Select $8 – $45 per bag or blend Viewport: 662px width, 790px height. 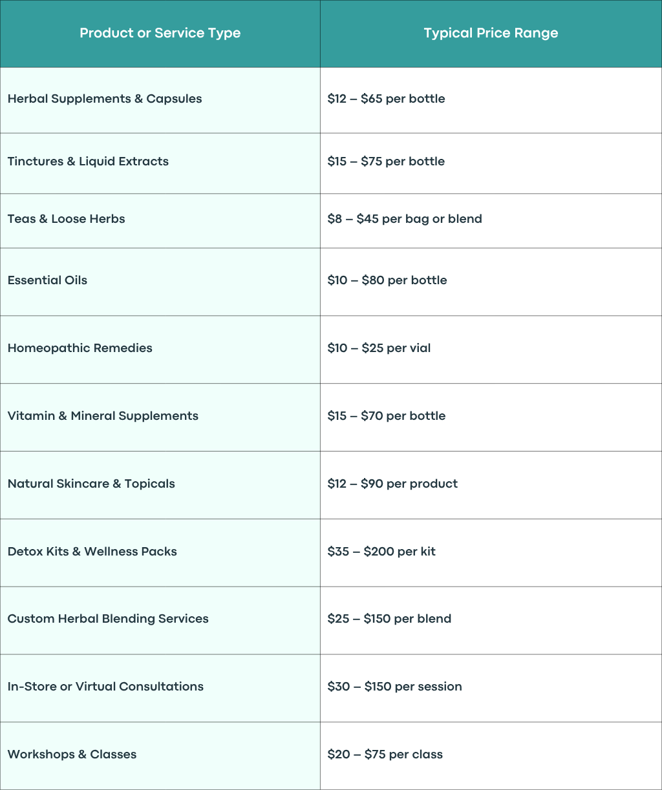(x=405, y=219)
